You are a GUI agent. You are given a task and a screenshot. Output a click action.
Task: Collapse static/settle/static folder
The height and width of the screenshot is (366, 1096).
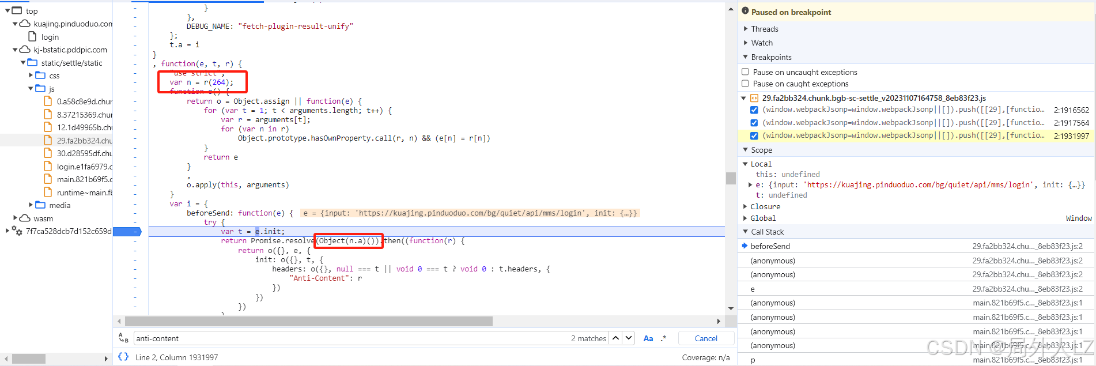[x=23, y=62]
